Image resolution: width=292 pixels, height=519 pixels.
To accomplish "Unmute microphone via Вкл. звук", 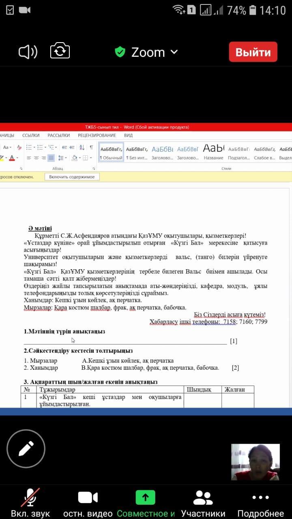I will point(30,503).
